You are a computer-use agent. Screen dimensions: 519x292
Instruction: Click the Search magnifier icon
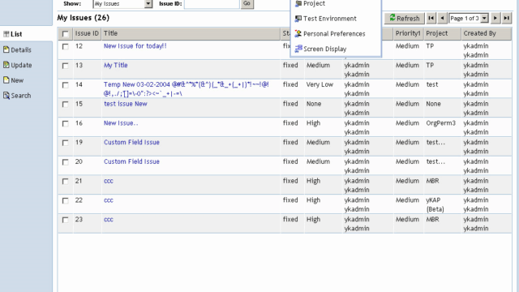6,96
